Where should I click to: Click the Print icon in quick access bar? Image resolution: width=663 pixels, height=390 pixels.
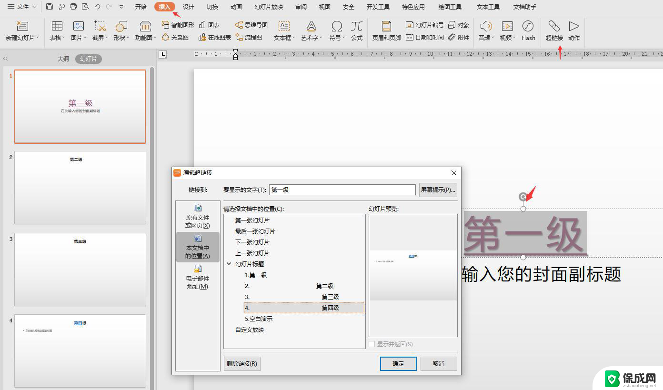pos(73,7)
